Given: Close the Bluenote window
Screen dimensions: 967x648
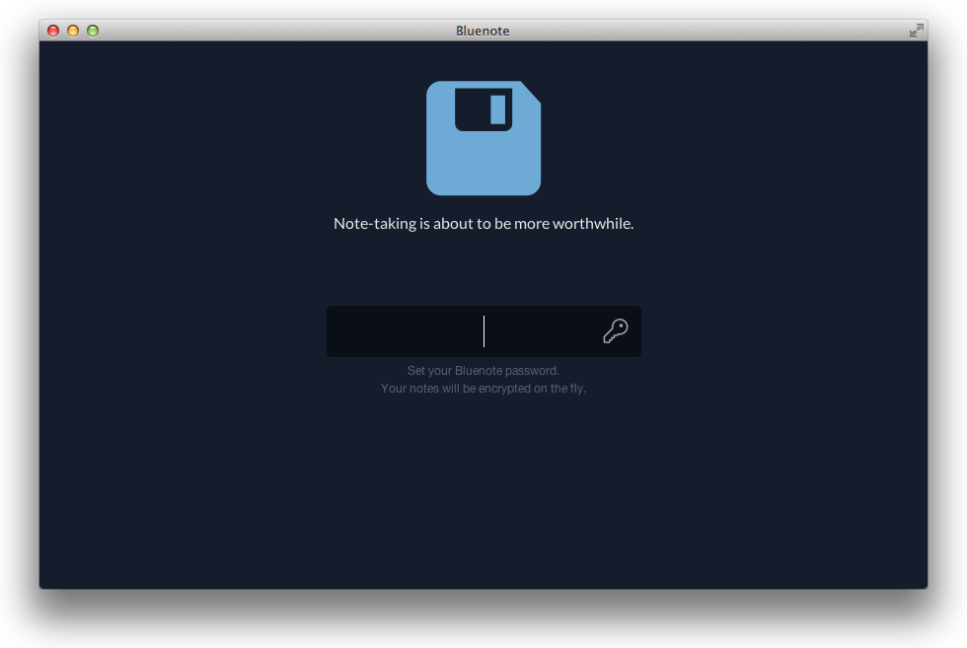Looking at the screenshot, I should point(53,31).
